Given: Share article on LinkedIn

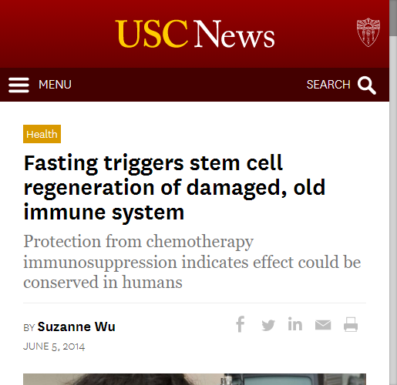Looking at the screenshot, I should (x=295, y=324).
